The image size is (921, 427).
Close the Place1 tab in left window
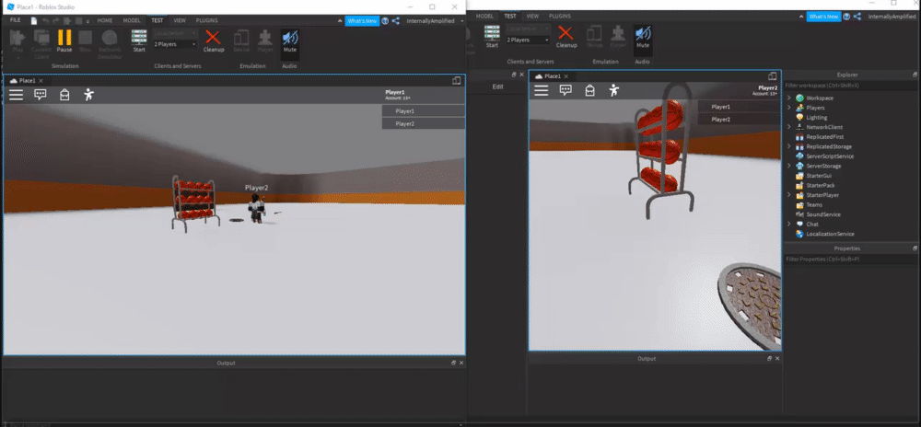click(x=41, y=81)
